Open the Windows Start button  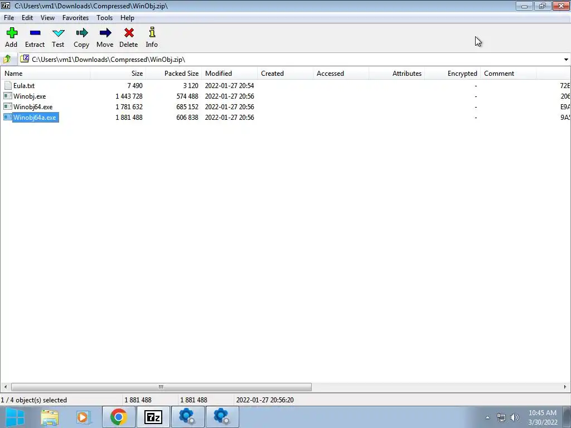coord(14,417)
